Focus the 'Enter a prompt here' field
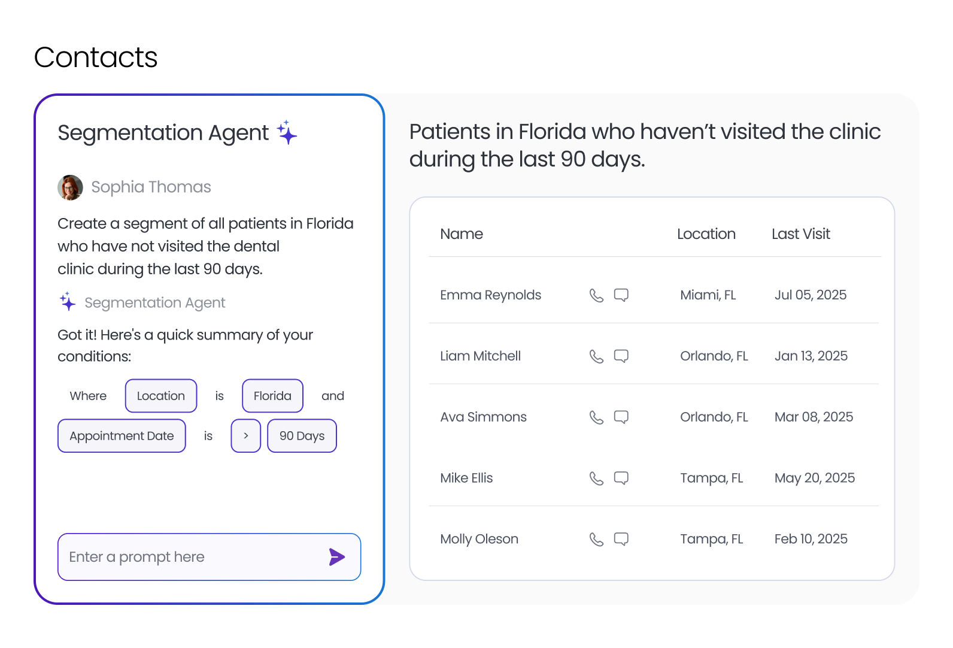 (209, 557)
